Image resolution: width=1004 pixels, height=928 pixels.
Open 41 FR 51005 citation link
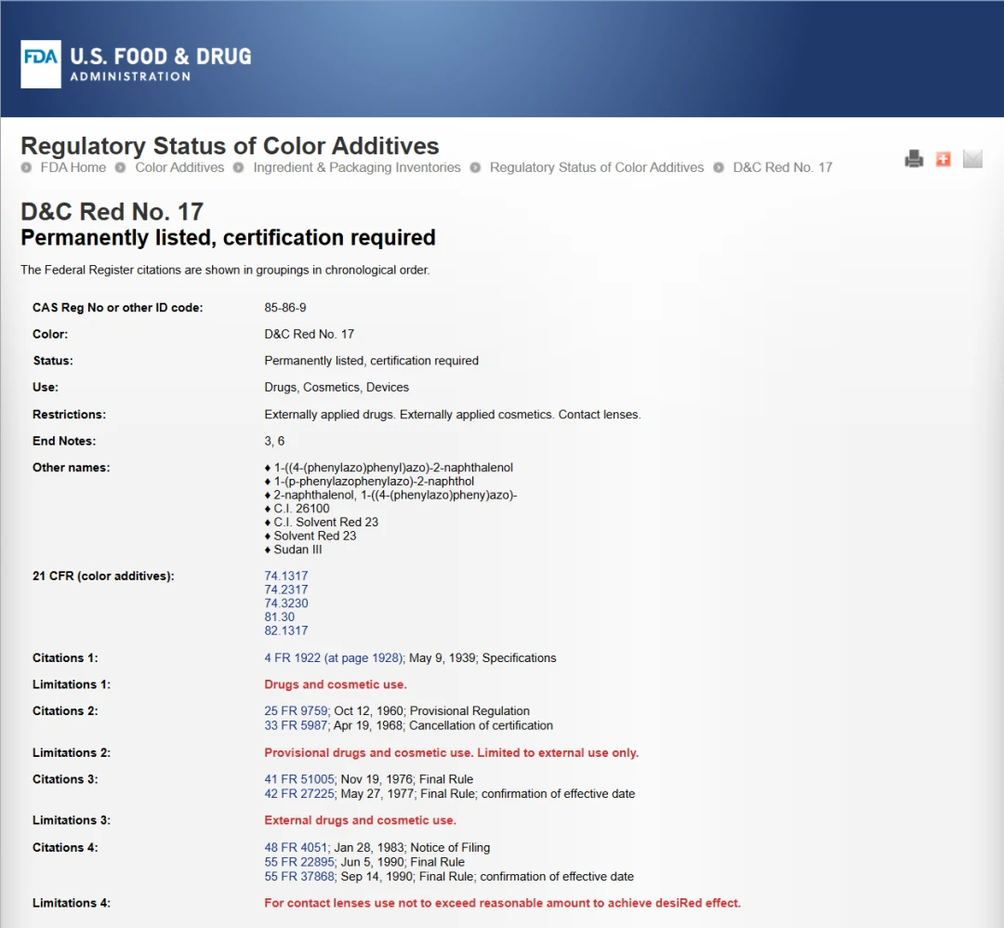299,779
